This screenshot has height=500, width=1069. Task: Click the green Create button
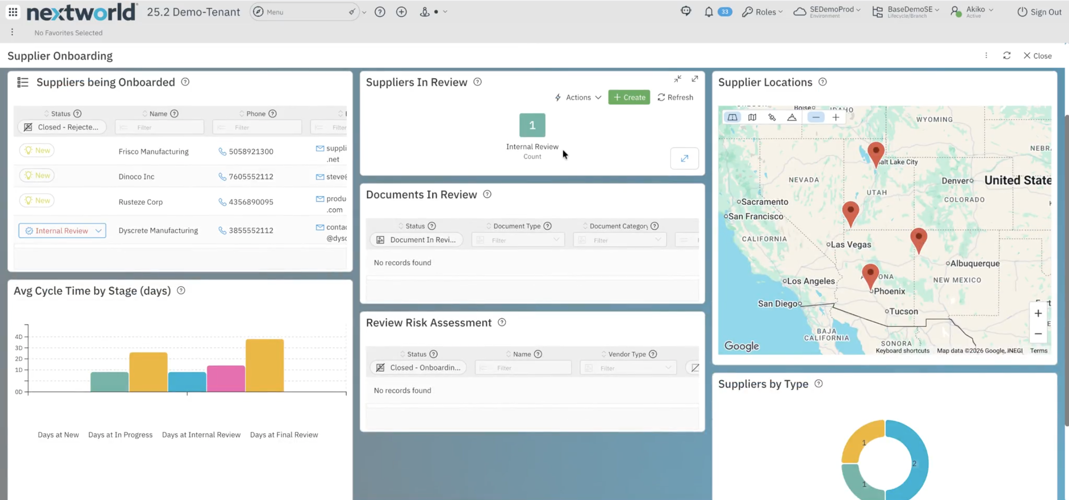(x=629, y=97)
